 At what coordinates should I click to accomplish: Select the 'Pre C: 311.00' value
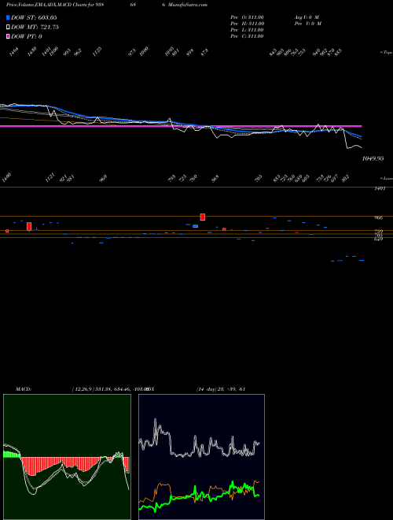point(247,36)
